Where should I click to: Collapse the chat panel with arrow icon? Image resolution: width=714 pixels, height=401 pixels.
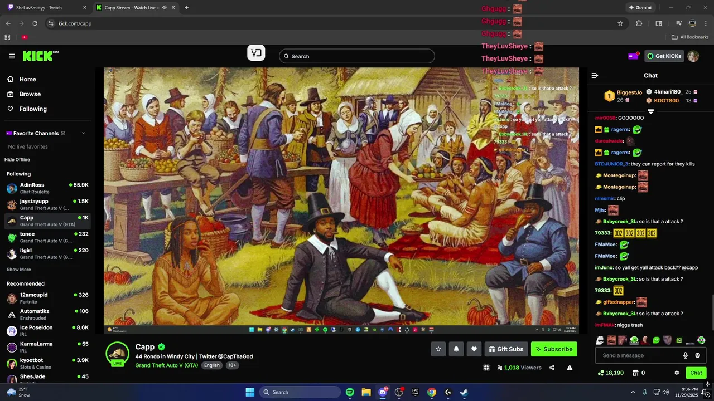pyautogui.click(x=595, y=75)
